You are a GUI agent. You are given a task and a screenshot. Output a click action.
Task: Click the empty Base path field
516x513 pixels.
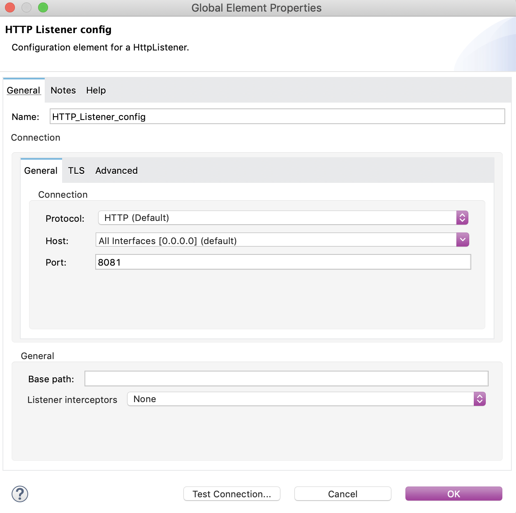(x=286, y=378)
